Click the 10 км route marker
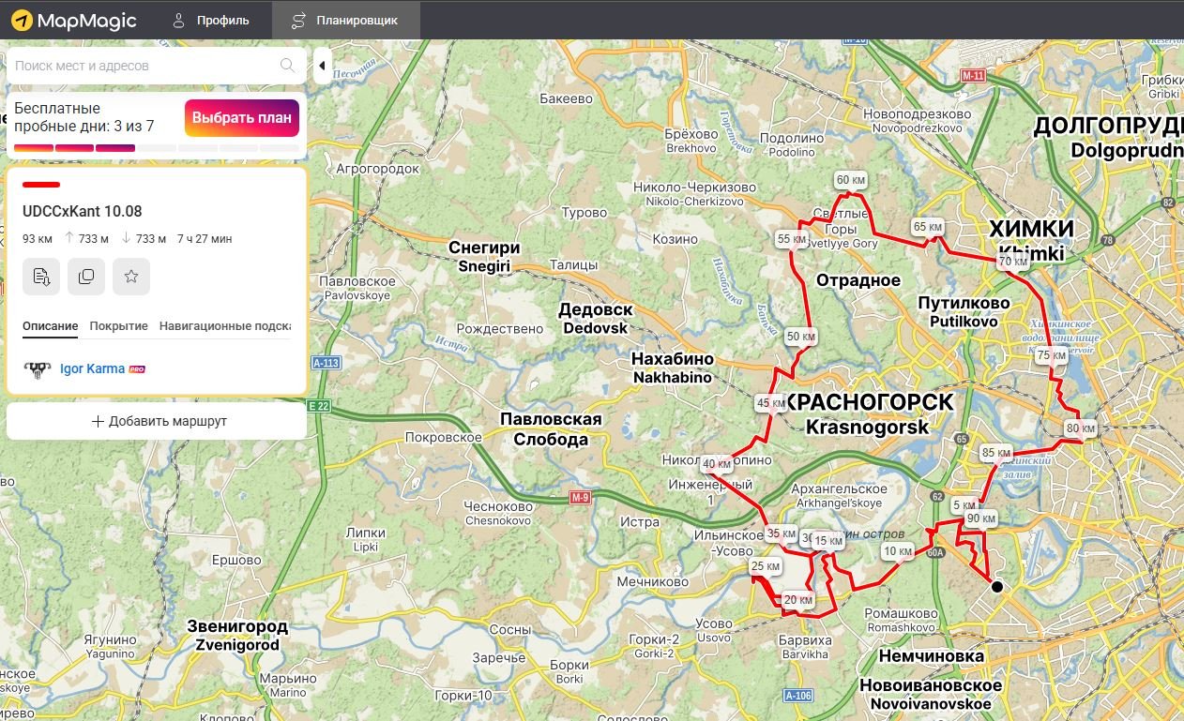The image size is (1184, 721). point(898,551)
